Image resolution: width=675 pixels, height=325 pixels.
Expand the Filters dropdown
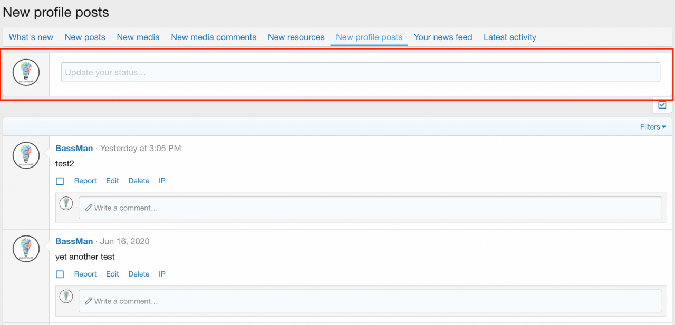(x=652, y=127)
